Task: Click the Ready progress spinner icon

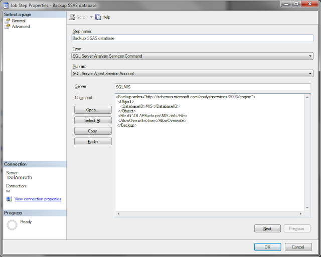Action: click(x=12, y=225)
